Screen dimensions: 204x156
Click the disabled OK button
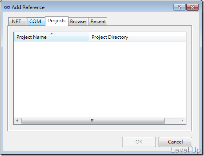(x=139, y=142)
